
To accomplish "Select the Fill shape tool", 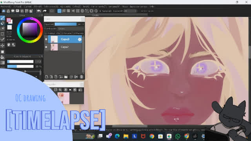I will (2, 52).
